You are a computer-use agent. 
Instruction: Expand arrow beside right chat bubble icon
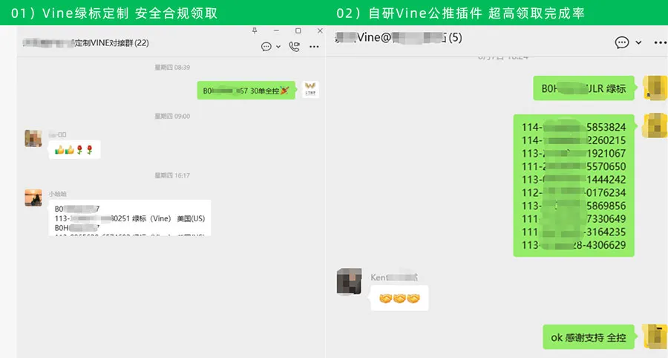(638, 42)
